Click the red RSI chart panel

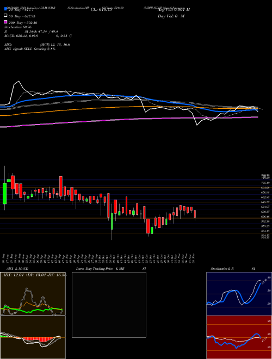239,337
